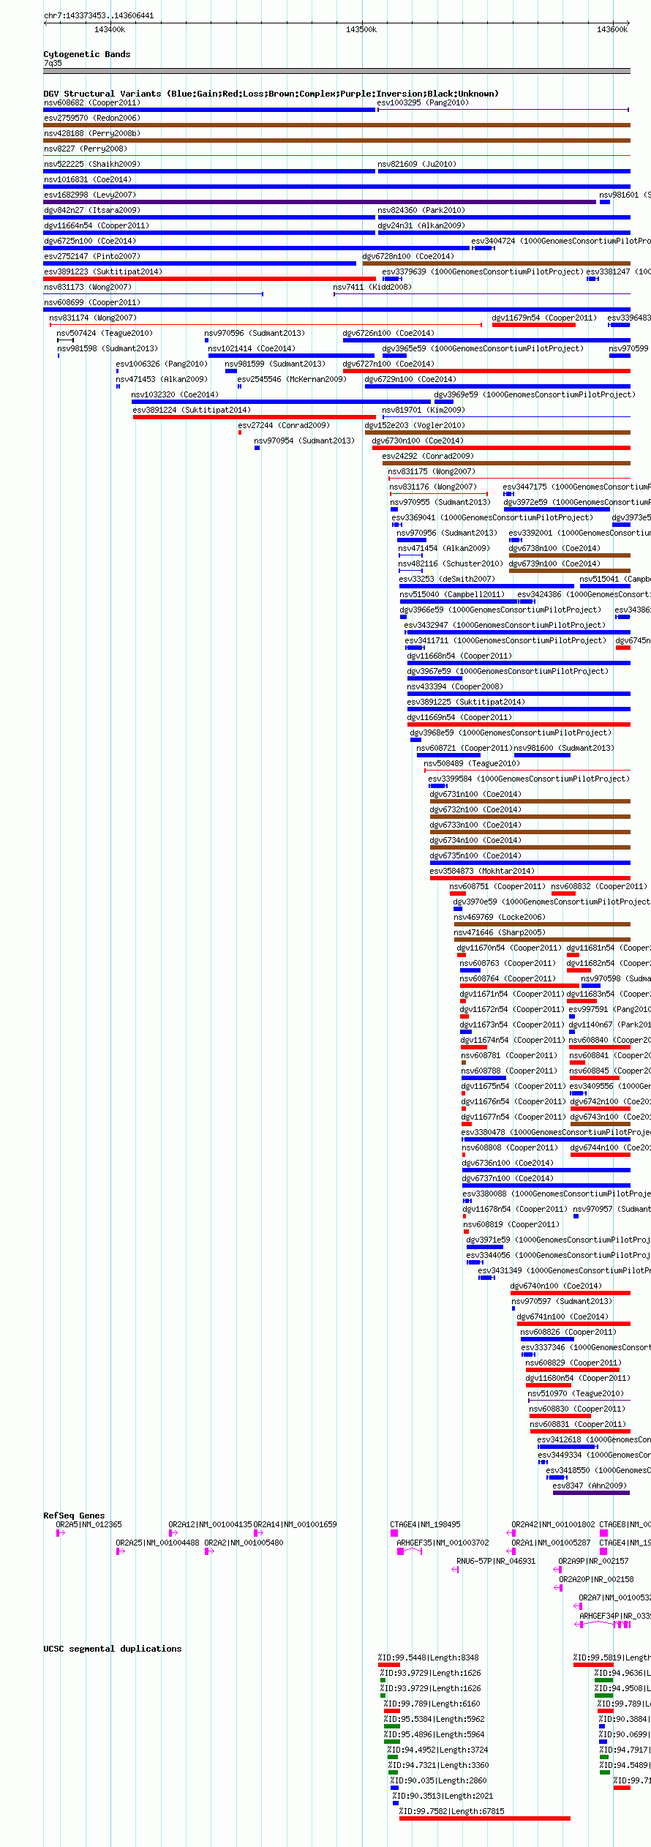The height and width of the screenshot is (1847, 651).
Task: Open gene OR2A25|NM_001004488
Action: click(x=157, y=1543)
